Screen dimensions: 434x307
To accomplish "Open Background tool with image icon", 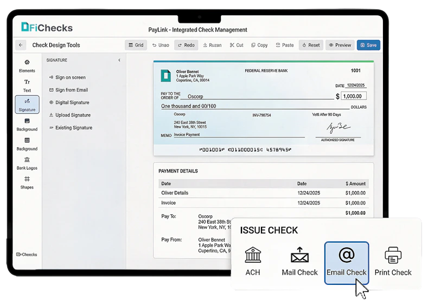I will (27, 125).
